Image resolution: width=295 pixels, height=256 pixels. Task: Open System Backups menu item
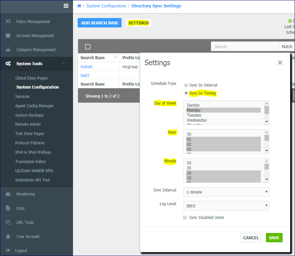point(29,115)
